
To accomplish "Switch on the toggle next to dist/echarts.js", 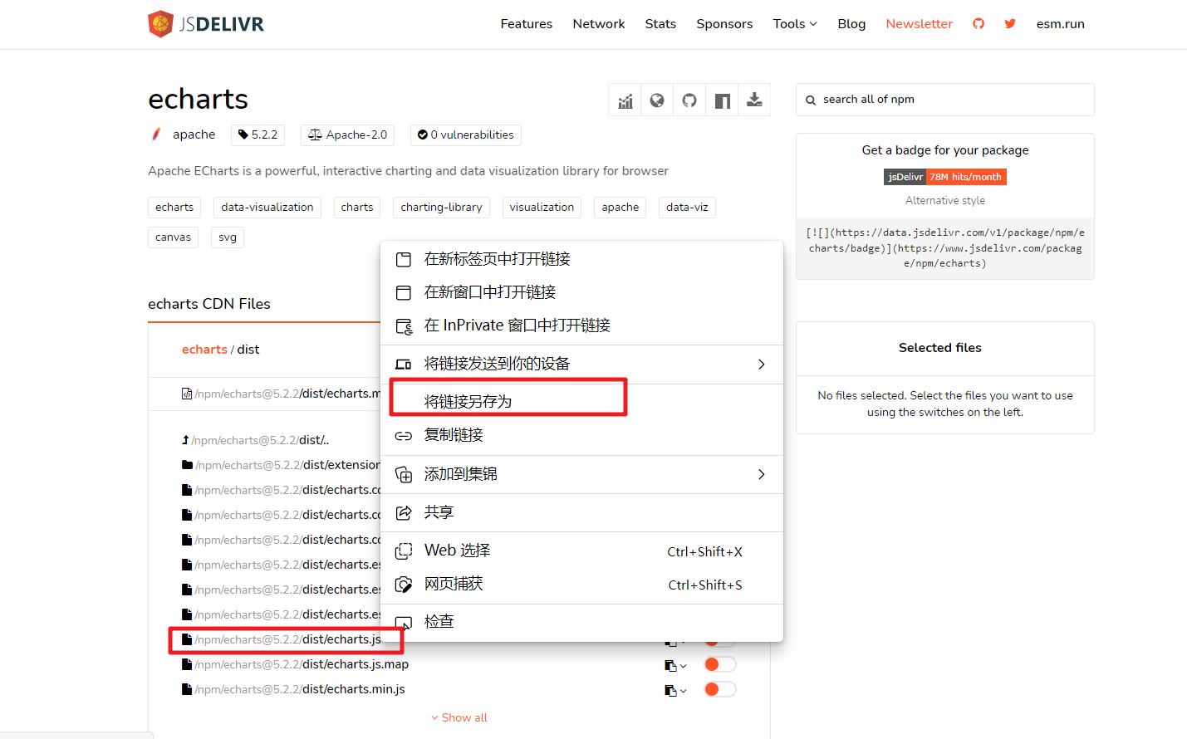I will [x=719, y=639].
